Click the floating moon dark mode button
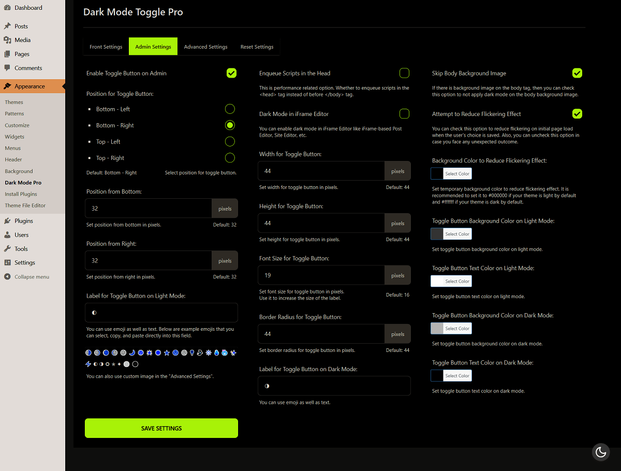This screenshot has height=471, width=621. pos(601,452)
